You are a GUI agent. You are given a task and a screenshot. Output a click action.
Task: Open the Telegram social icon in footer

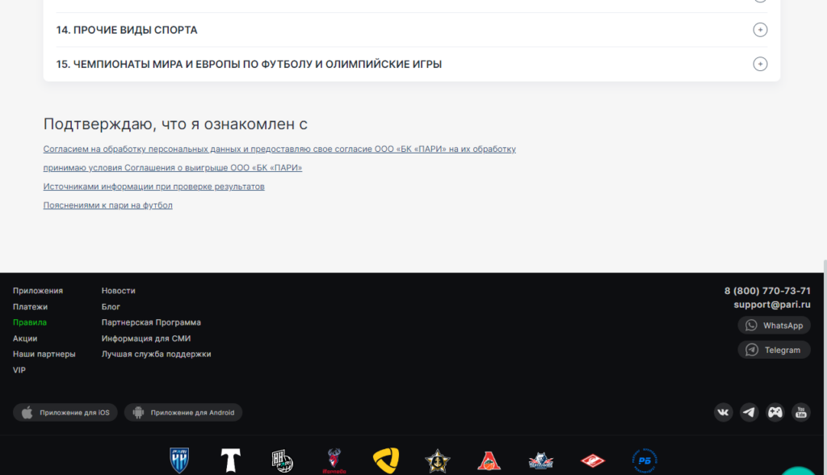pyautogui.click(x=749, y=412)
